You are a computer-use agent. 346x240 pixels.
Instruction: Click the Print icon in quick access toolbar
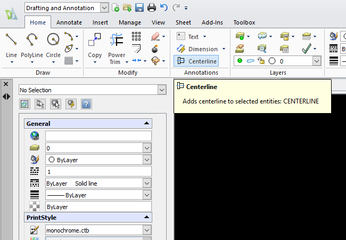click(152, 7)
